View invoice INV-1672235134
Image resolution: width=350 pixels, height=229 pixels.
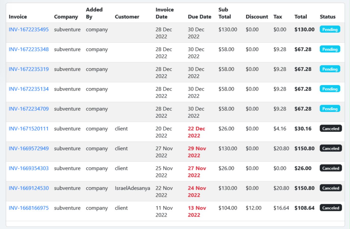tap(28, 89)
